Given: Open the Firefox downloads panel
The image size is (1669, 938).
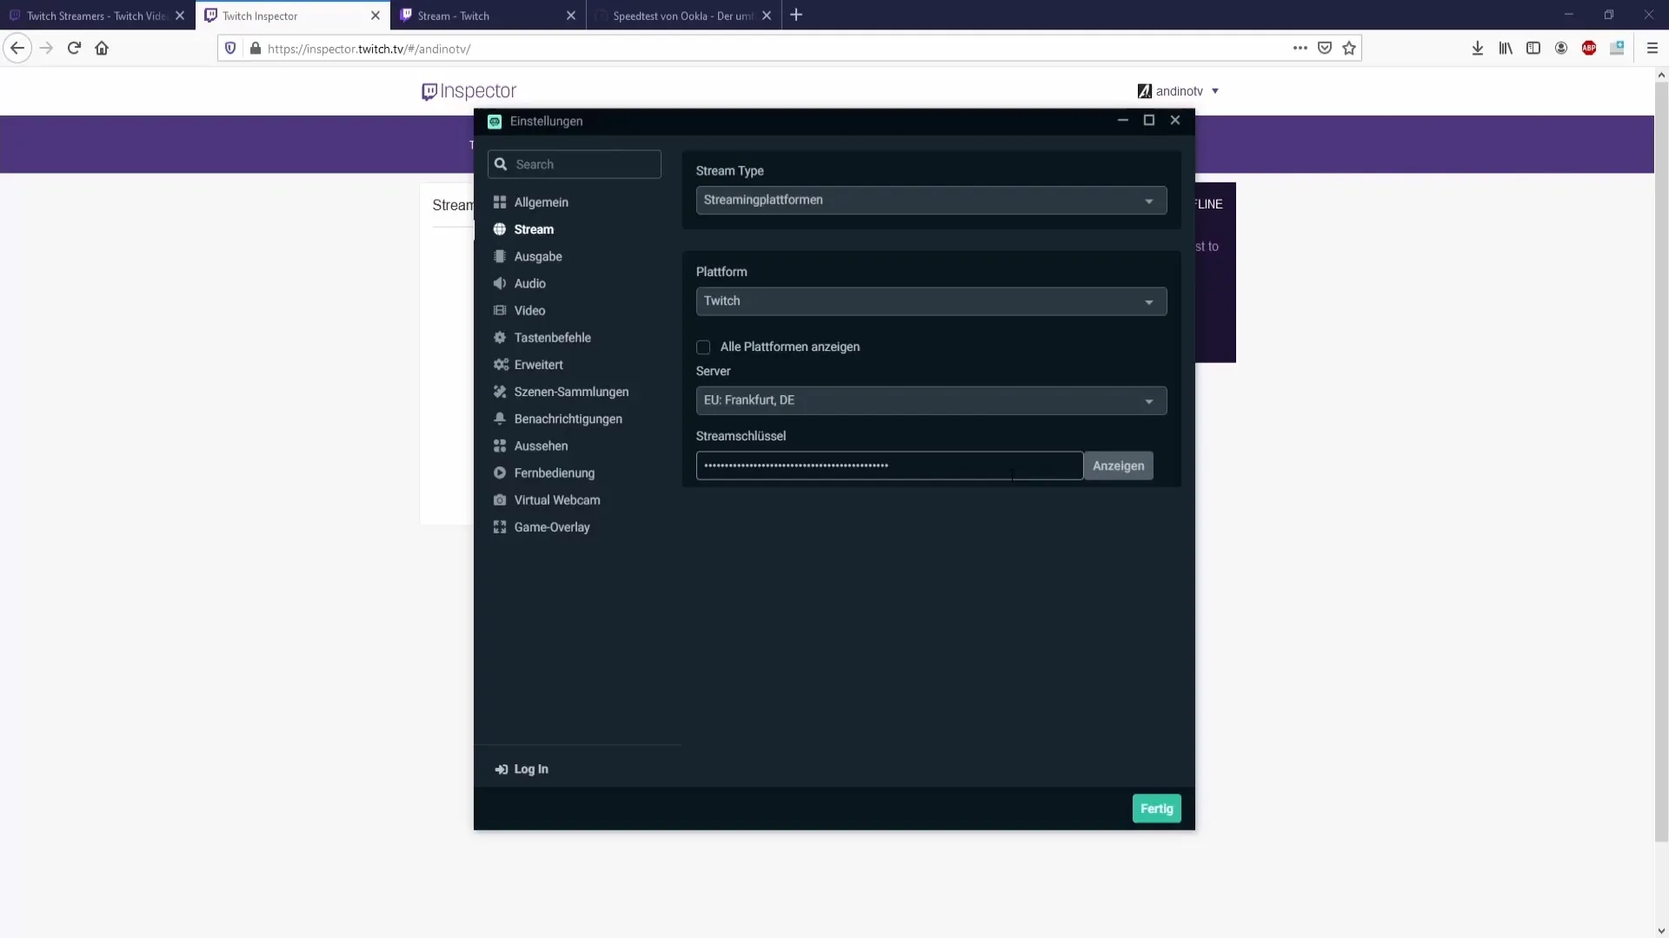Looking at the screenshot, I should pyautogui.click(x=1478, y=49).
